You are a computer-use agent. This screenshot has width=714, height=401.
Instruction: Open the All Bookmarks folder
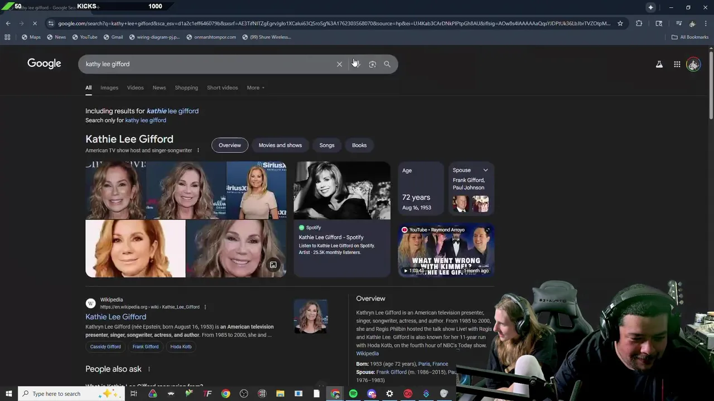click(x=689, y=37)
